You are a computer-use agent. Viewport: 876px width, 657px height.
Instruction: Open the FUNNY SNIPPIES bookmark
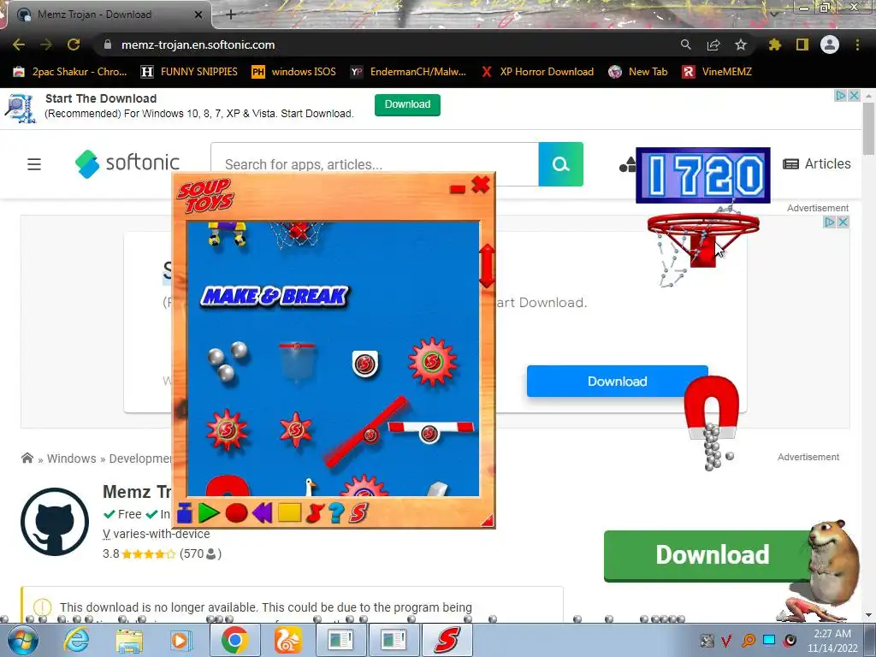coord(189,72)
